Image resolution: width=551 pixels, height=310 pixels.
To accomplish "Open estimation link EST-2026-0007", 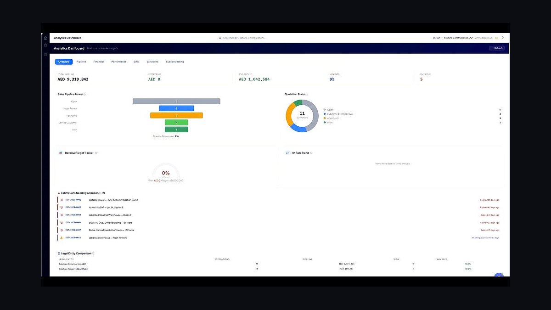I will click(73, 230).
